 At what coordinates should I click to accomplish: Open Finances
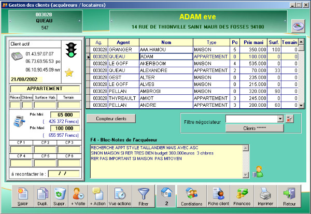point(242,196)
